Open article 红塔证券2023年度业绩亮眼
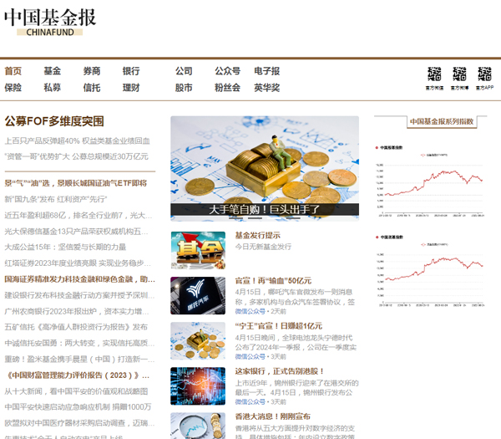The image size is (501, 439). [x=78, y=263]
